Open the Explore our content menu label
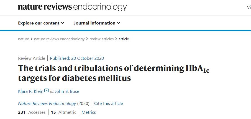The image size is (251, 119). click(39, 23)
